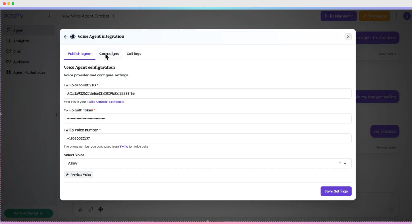Image resolution: width=412 pixels, height=224 pixels.
Task: Open the three-dot menu next to the botsify logo
Action: click(49, 16)
